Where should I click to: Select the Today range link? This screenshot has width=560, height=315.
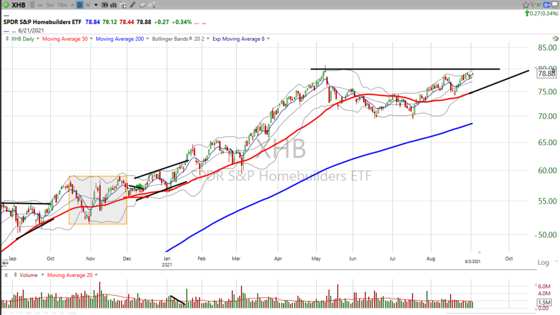tap(71, 313)
